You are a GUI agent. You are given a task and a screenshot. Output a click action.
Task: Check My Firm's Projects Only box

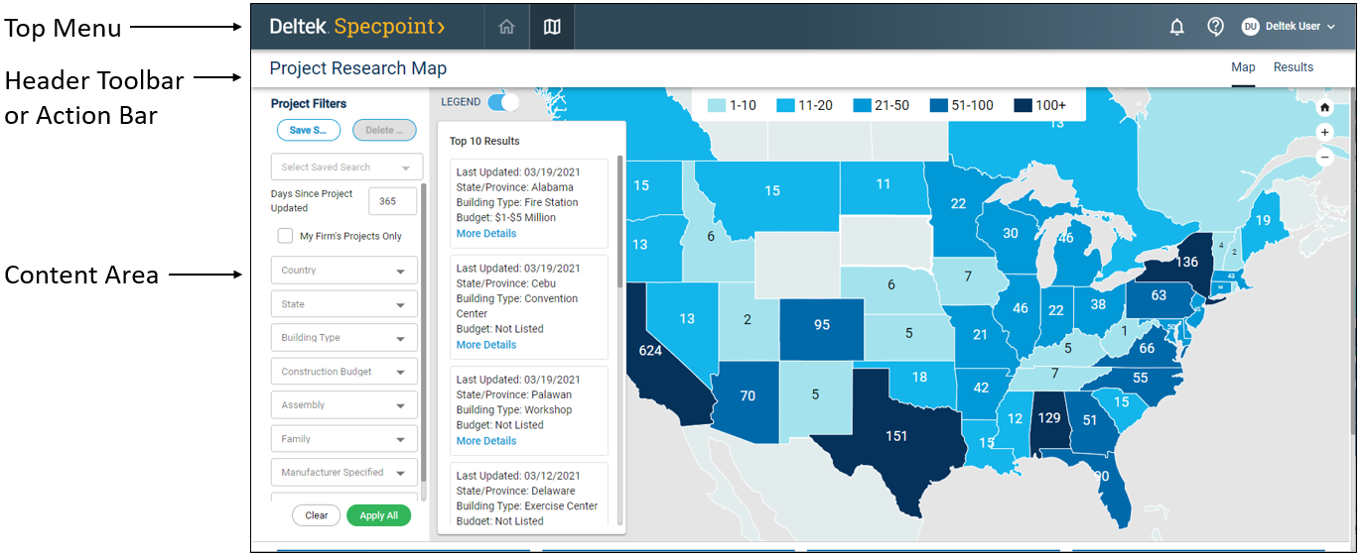pyautogui.click(x=286, y=236)
